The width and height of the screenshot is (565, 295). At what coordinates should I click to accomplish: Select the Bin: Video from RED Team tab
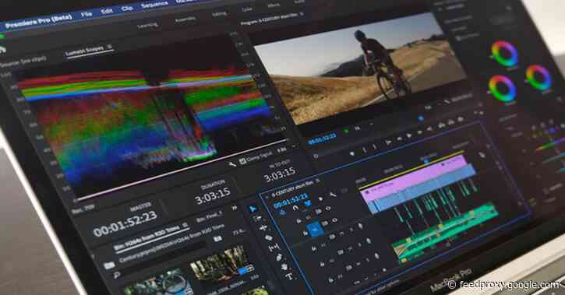point(147,238)
